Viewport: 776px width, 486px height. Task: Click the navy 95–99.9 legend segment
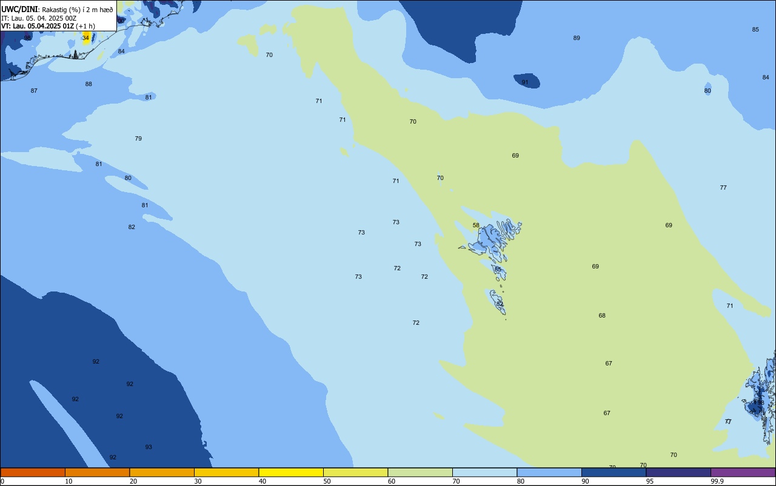[678, 472]
